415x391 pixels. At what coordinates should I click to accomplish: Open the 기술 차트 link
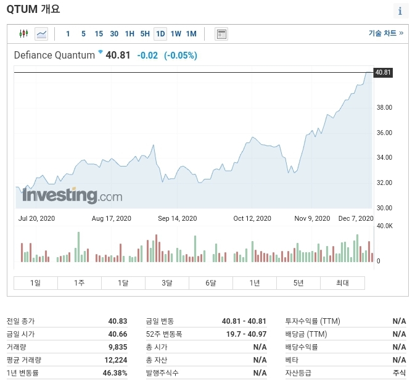point(386,33)
